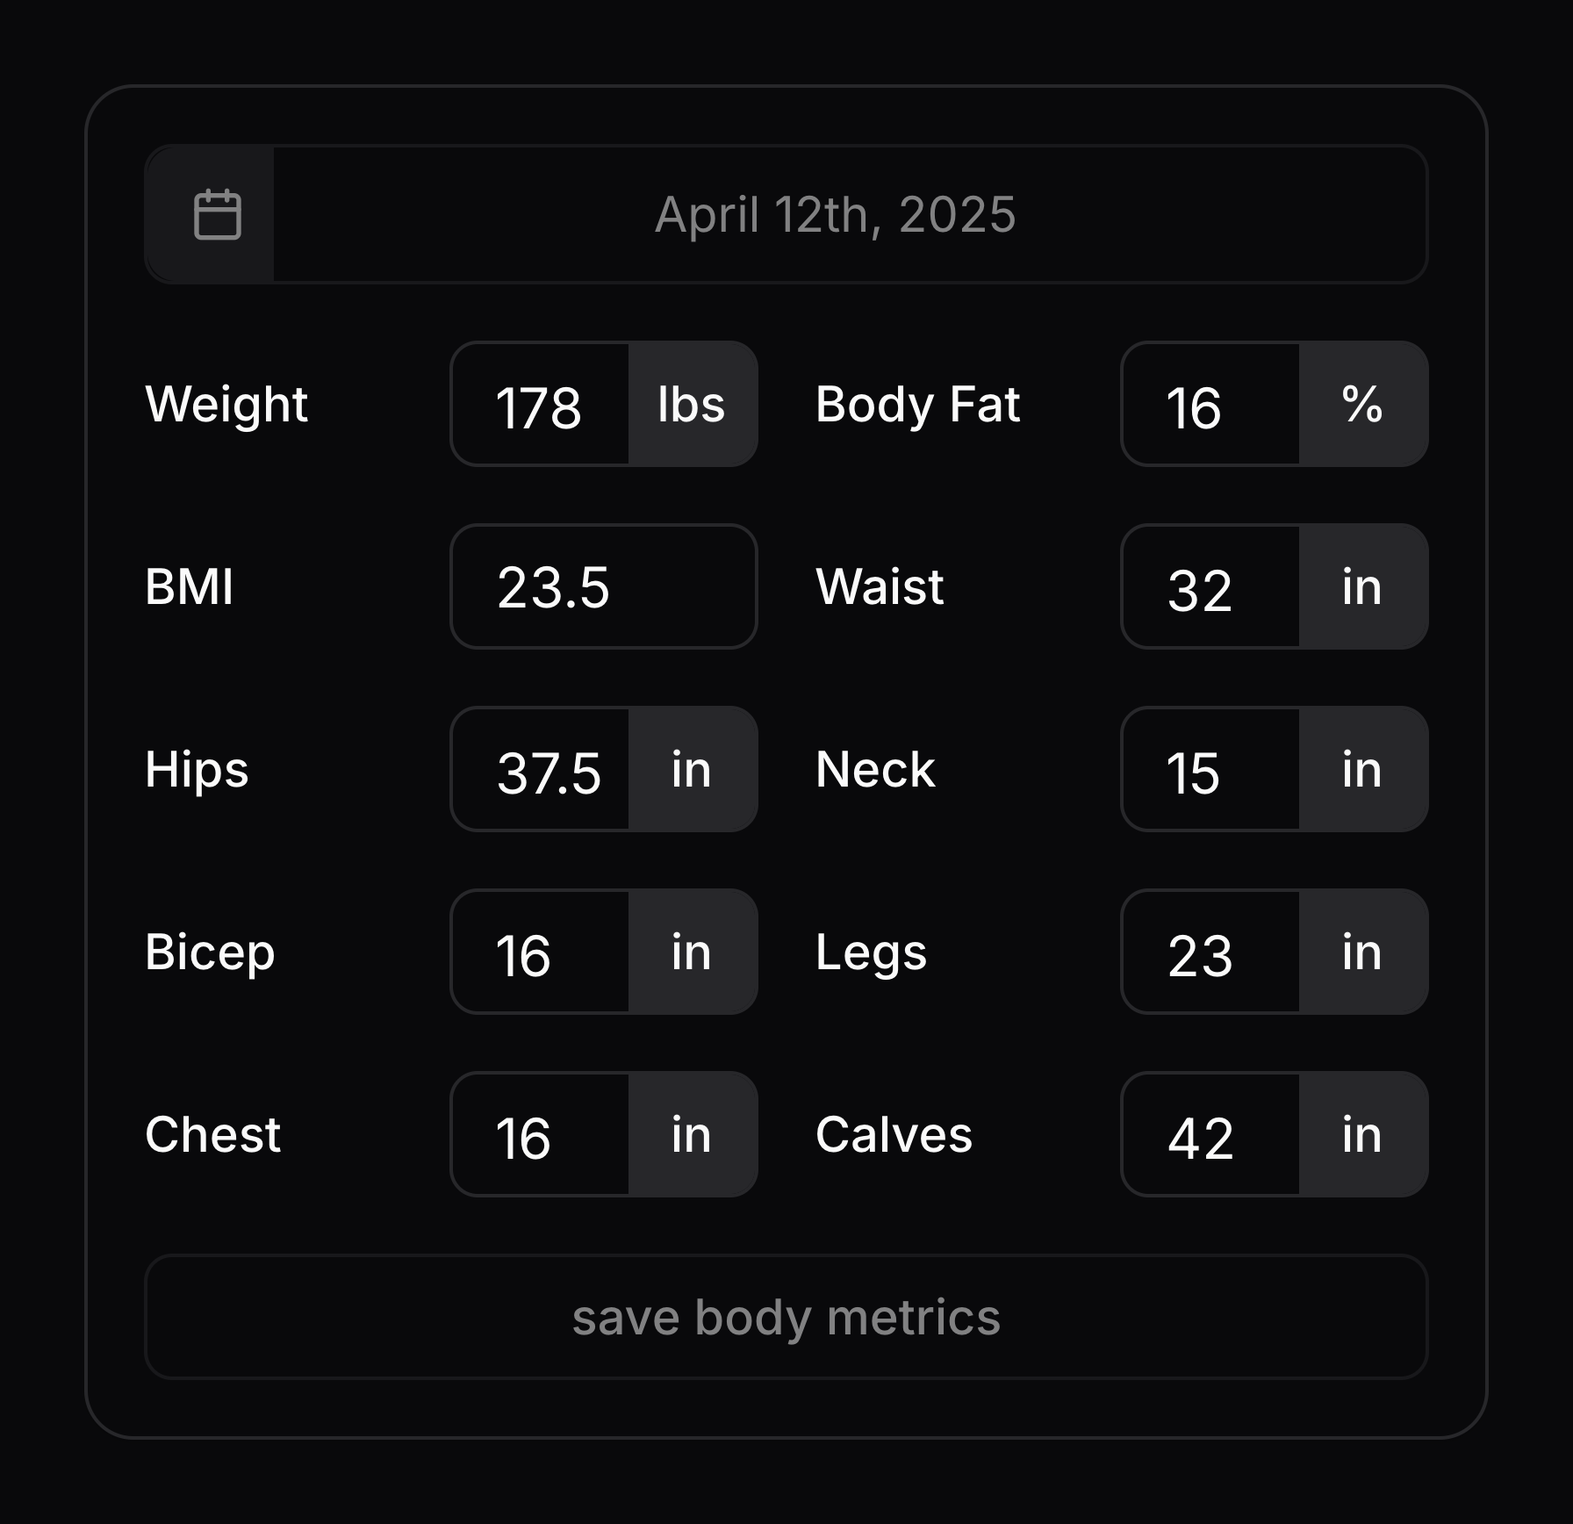The image size is (1573, 1524).
Task: Edit the Hips value field
Action: [x=541, y=770]
